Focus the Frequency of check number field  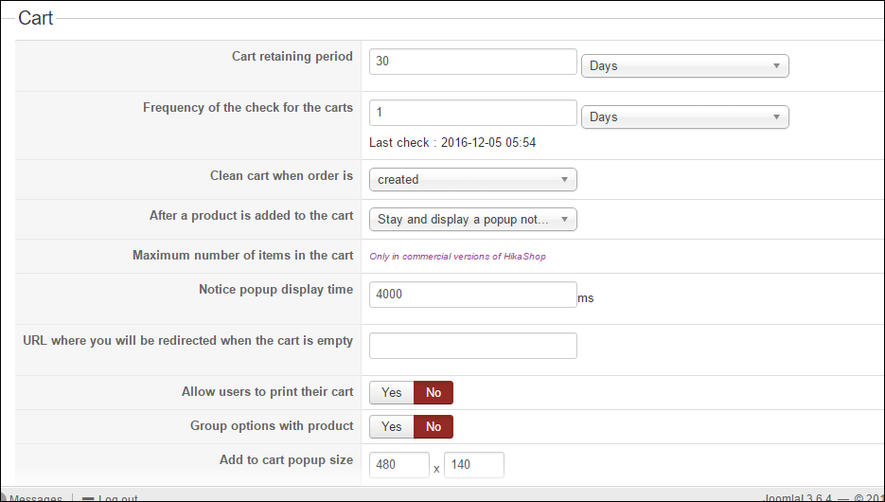coord(472,113)
